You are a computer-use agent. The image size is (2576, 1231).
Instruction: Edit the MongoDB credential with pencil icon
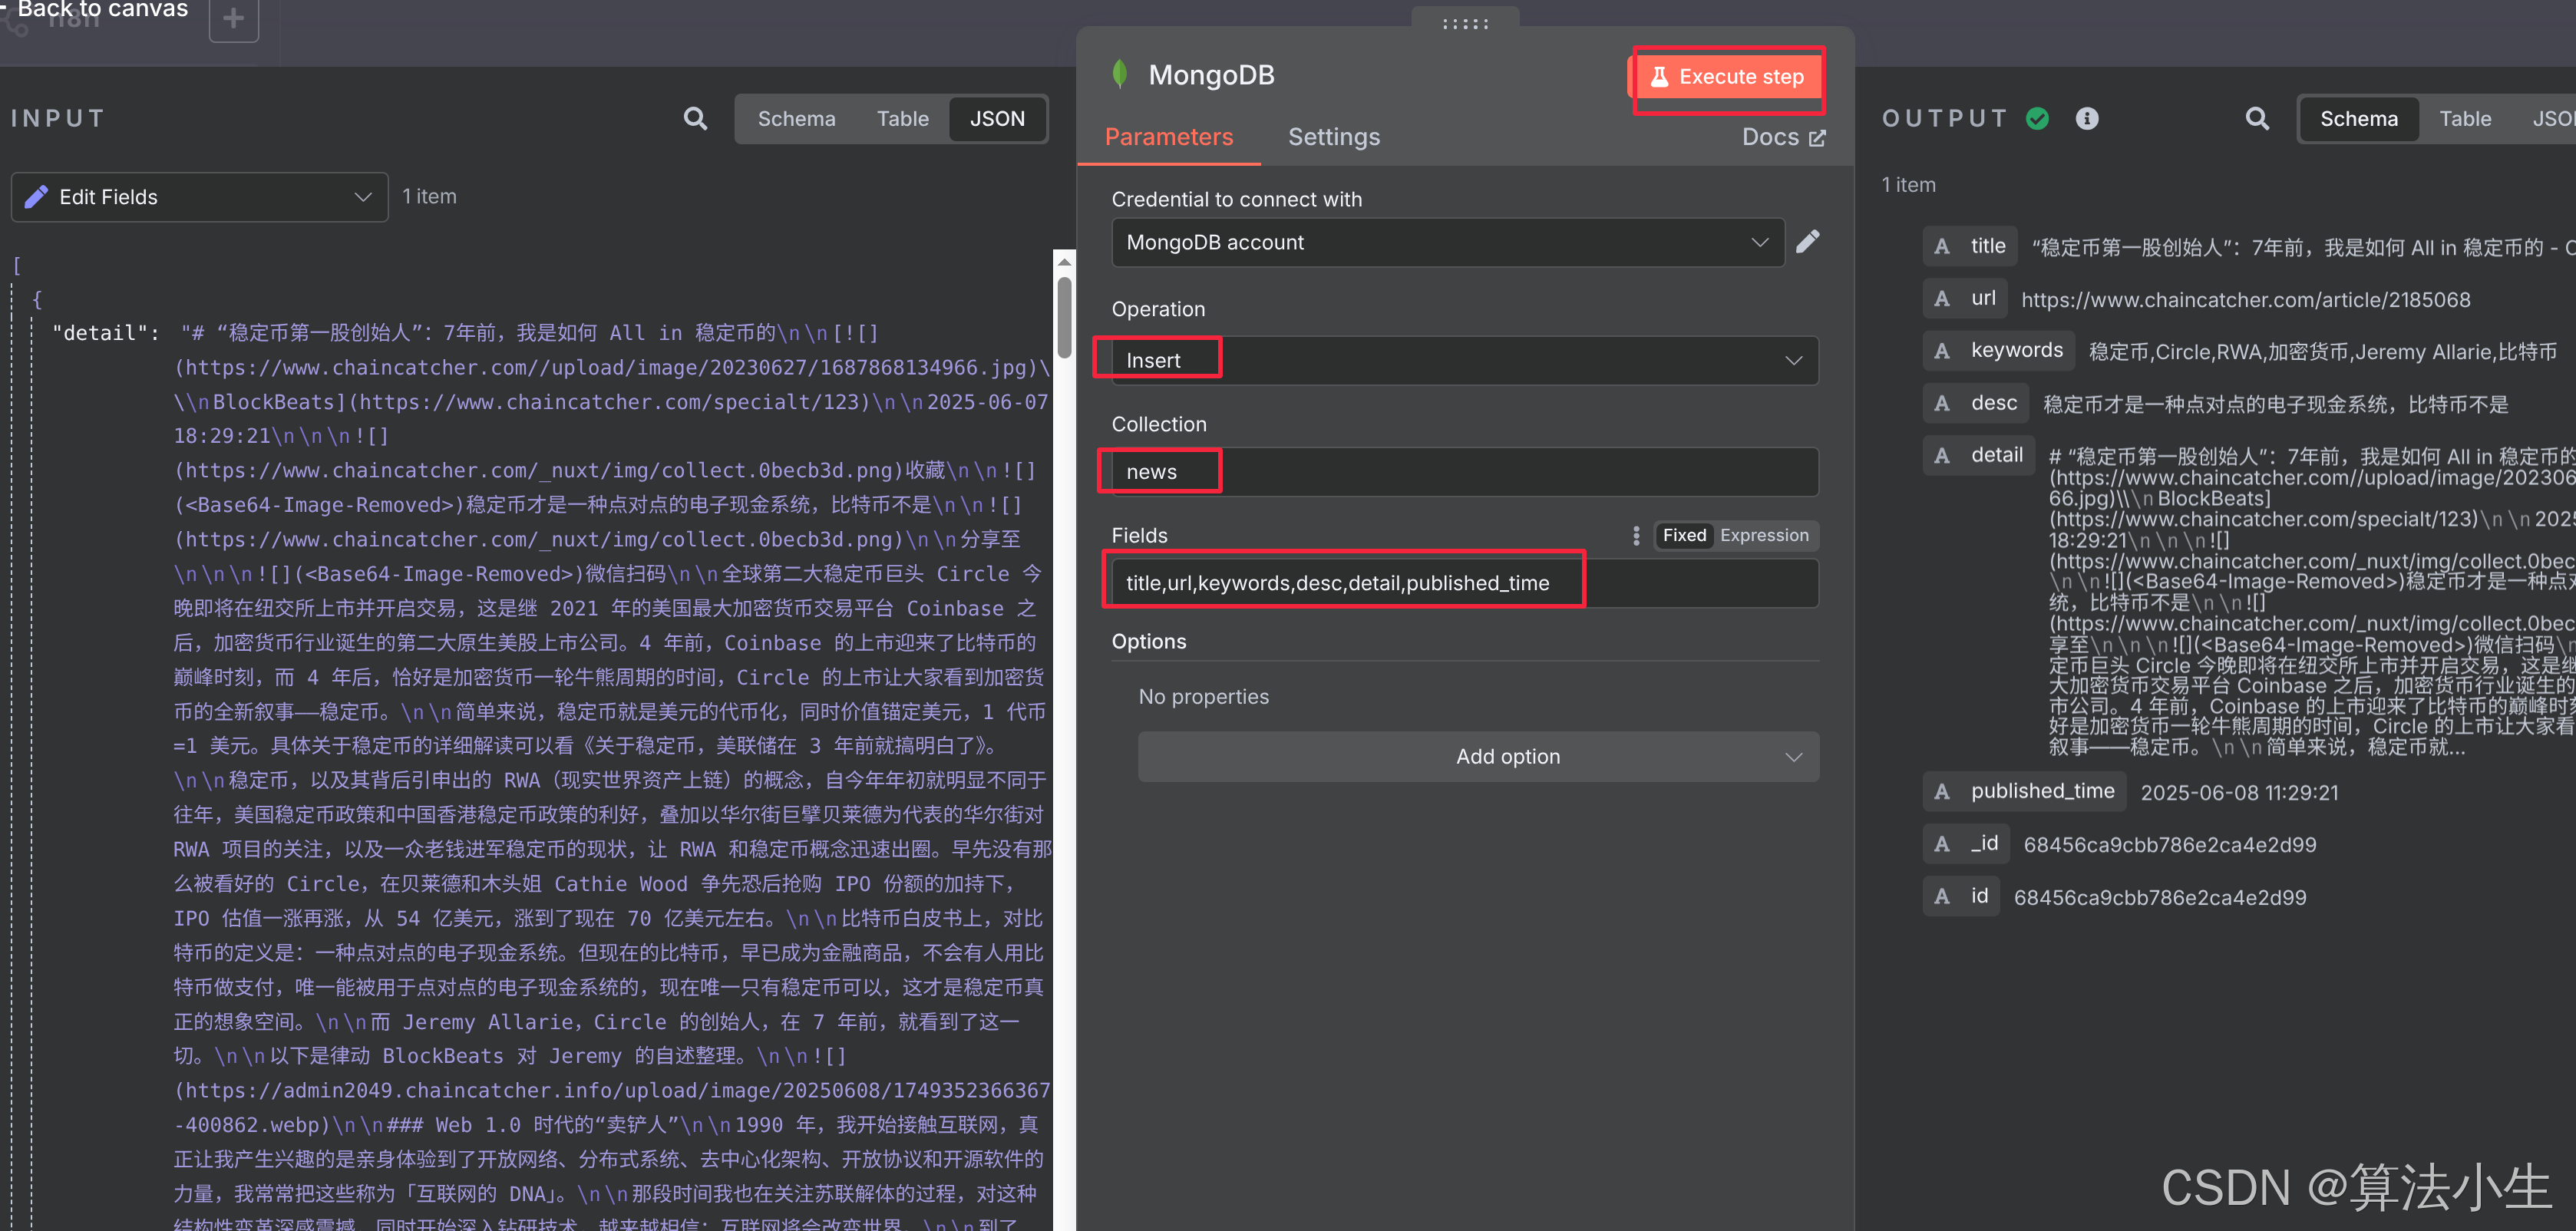1807,242
